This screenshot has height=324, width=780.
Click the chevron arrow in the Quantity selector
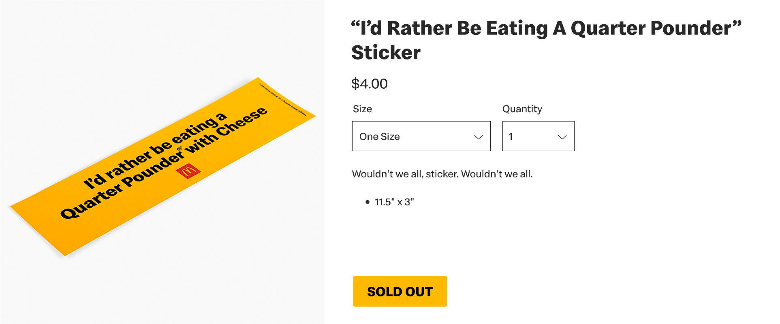click(x=562, y=137)
